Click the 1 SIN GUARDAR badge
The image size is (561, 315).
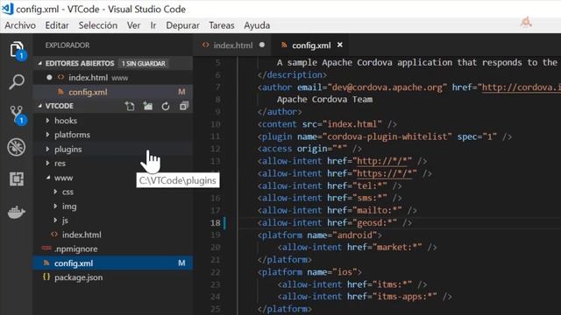point(143,63)
